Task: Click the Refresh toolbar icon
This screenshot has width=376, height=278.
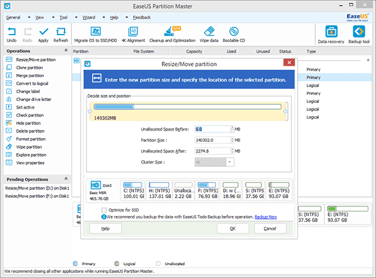Action: click(x=61, y=33)
